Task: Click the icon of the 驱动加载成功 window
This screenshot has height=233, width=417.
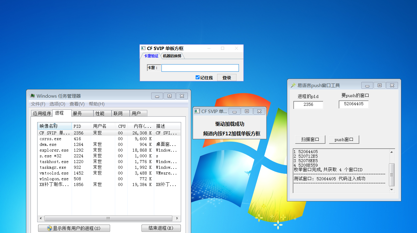Action: point(197,111)
